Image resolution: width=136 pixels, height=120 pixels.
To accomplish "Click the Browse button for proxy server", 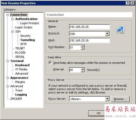I will 120,99.
